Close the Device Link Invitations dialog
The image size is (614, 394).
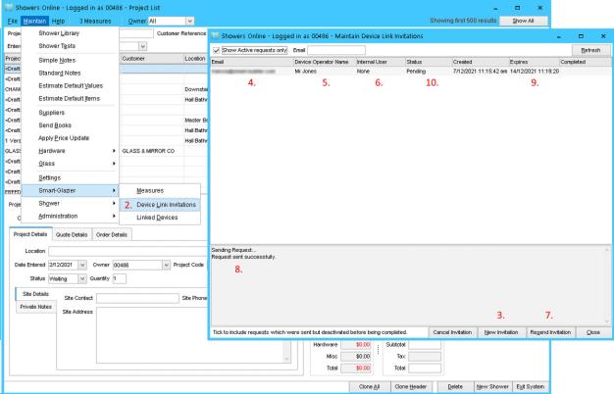coord(593,332)
